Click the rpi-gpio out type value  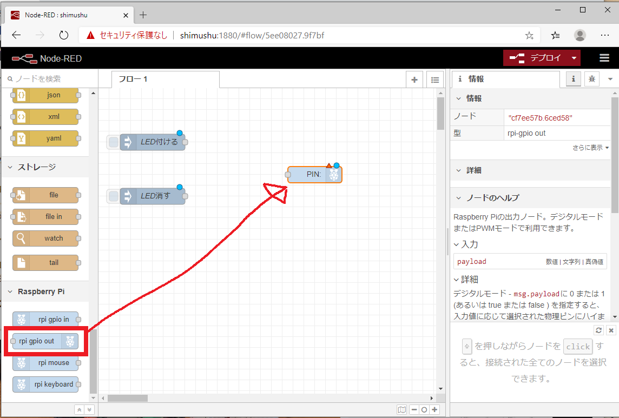pyautogui.click(x=526, y=134)
